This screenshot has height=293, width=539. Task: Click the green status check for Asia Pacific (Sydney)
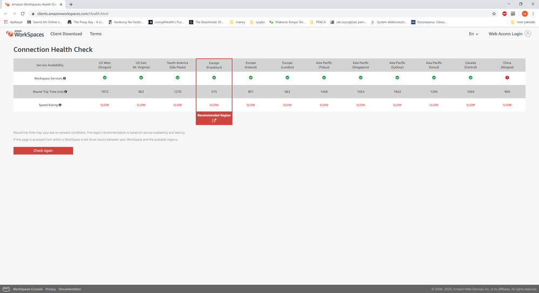pos(397,78)
